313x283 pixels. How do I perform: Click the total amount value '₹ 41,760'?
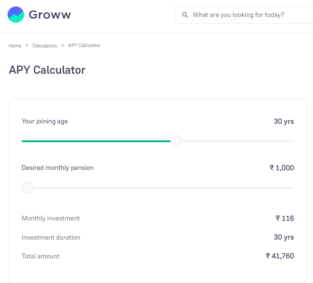pyautogui.click(x=280, y=256)
